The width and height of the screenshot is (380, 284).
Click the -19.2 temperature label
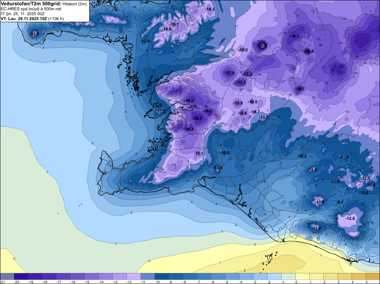(207, 111)
